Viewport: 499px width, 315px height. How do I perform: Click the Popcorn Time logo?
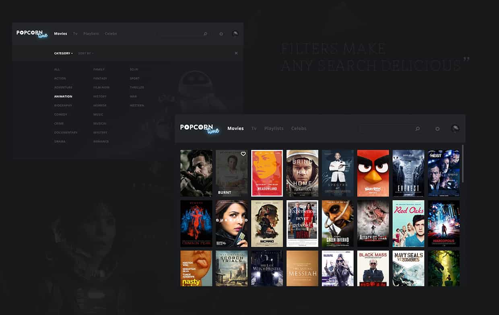(32, 34)
